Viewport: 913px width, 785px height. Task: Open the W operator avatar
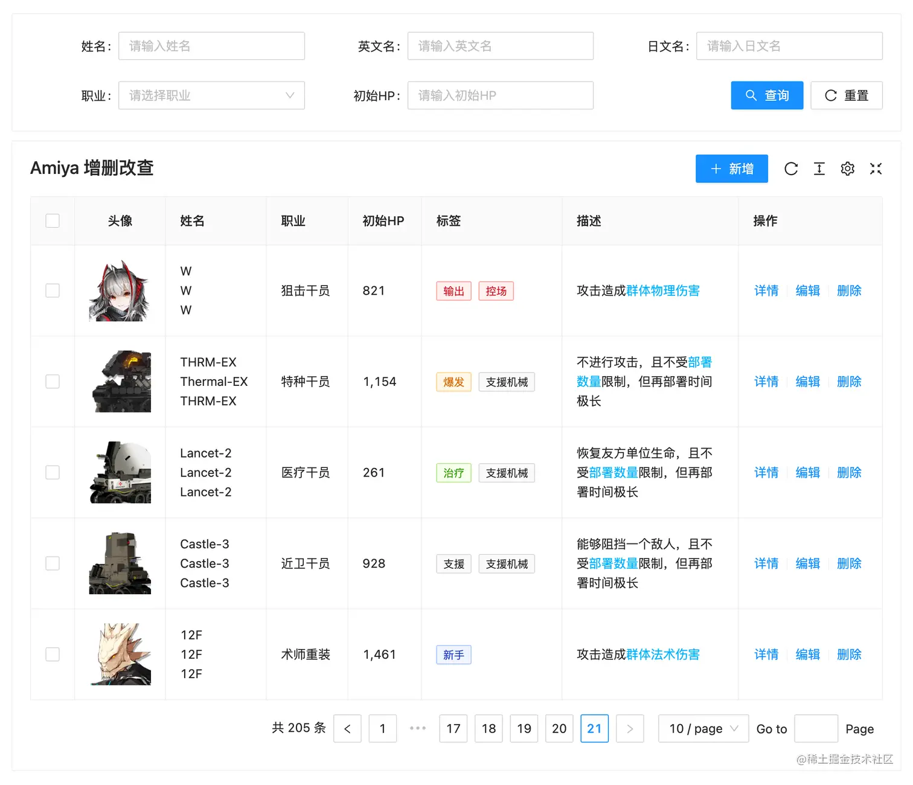(120, 291)
